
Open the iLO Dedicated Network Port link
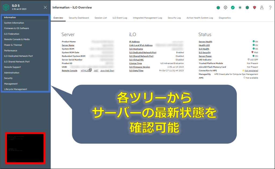143,52
